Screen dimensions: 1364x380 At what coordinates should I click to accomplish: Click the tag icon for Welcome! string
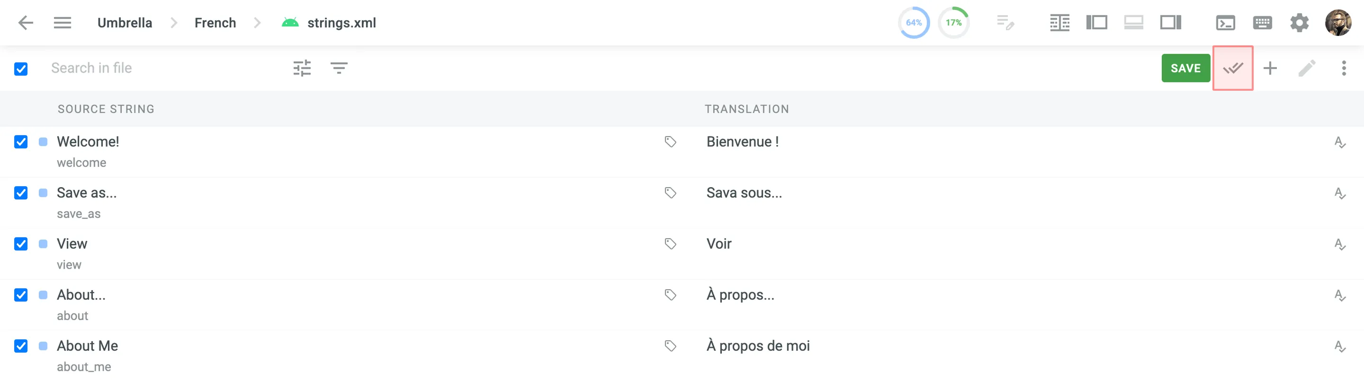click(x=670, y=142)
